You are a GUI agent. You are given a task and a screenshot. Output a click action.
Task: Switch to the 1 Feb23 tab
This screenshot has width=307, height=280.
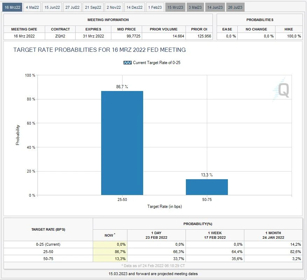tap(155, 7)
